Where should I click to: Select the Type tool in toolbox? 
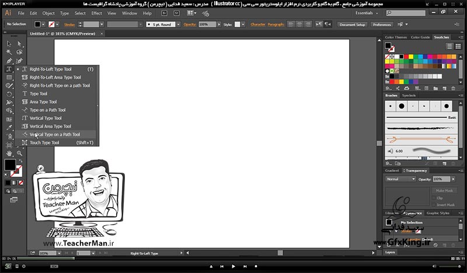pyautogui.click(x=9, y=69)
